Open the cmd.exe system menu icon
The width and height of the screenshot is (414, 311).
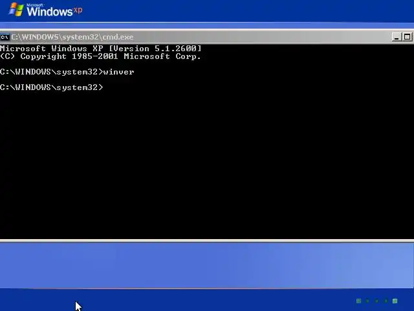tap(5, 37)
